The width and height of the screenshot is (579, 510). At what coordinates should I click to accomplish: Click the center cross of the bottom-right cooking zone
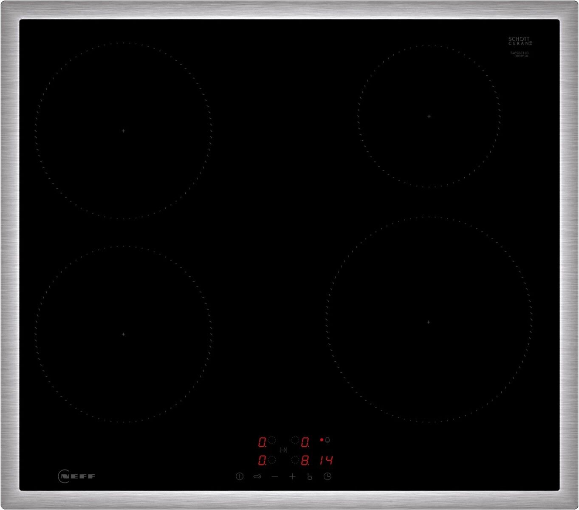click(x=428, y=322)
